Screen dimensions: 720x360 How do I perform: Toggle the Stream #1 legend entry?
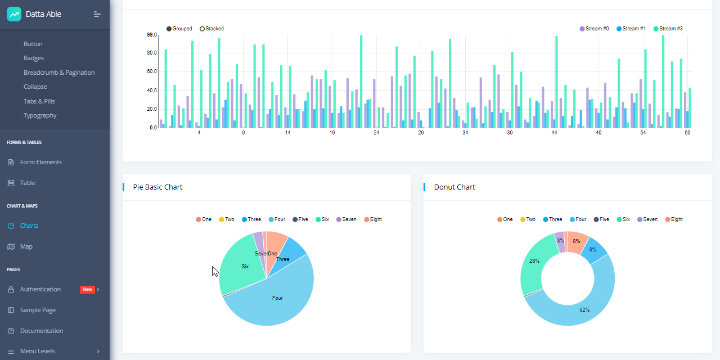click(x=631, y=28)
